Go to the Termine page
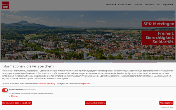This screenshot has width=176, height=110. pyautogui.click(x=138, y=5)
